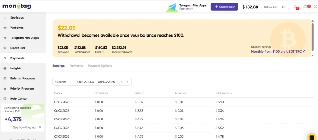Open Referral Program in the sidebar
Screen dimensions: 318x140
pos(22,78)
